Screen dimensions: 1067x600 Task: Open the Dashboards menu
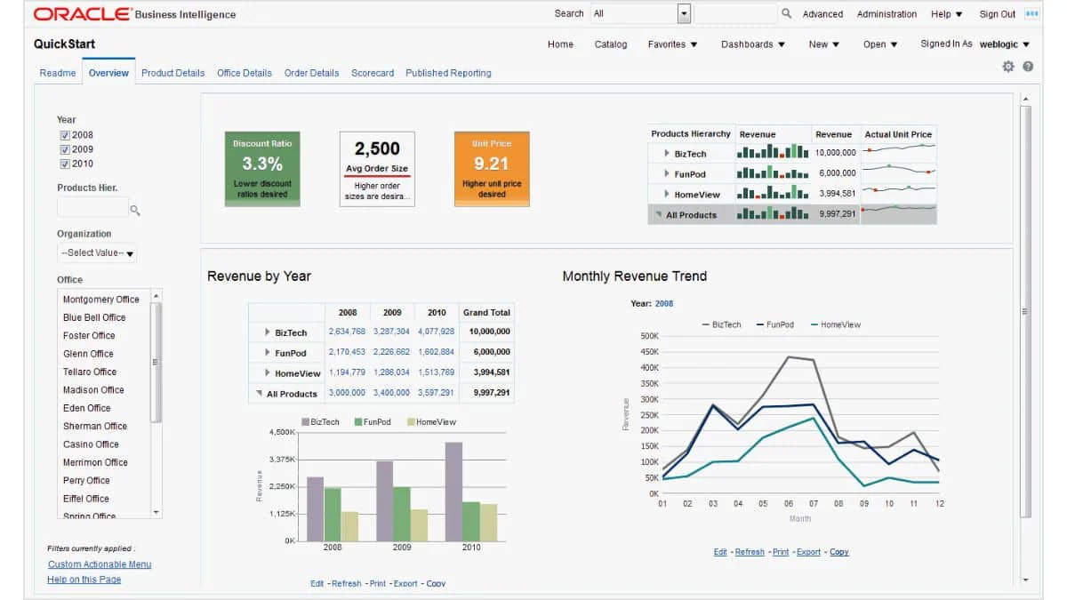tap(753, 44)
